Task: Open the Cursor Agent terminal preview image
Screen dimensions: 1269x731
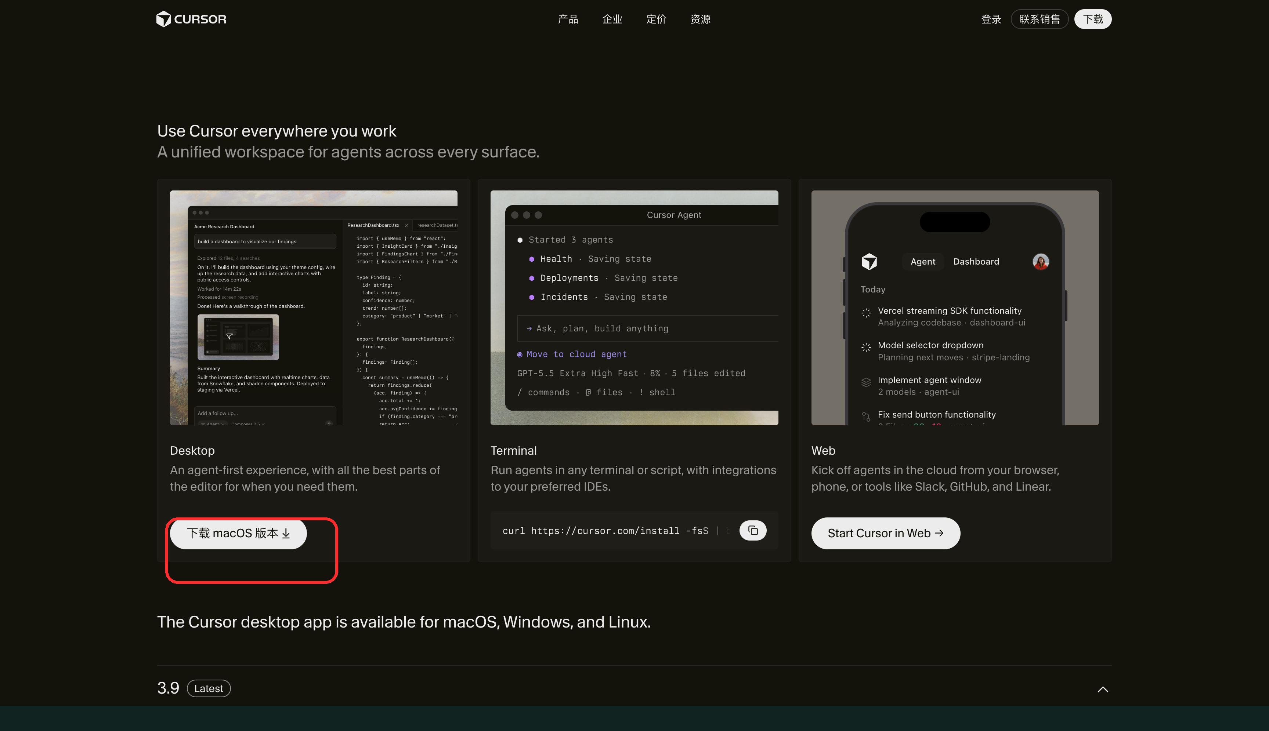Action: [x=634, y=308]
